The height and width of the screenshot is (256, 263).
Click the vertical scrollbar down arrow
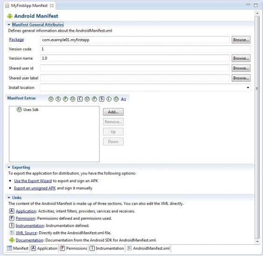257,242
